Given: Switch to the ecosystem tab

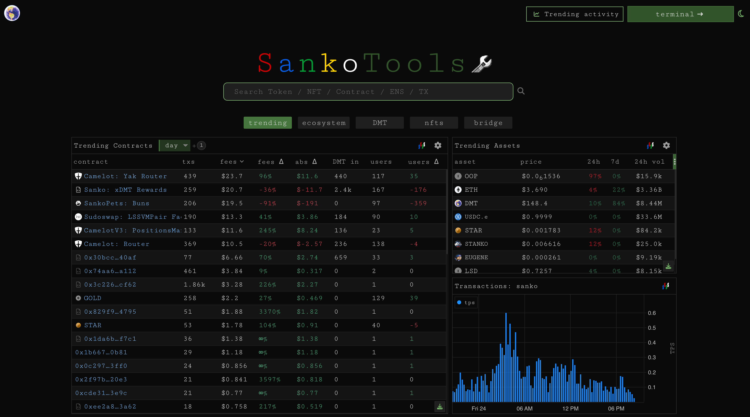Looking at the screenshot, I should click(324, 123).
